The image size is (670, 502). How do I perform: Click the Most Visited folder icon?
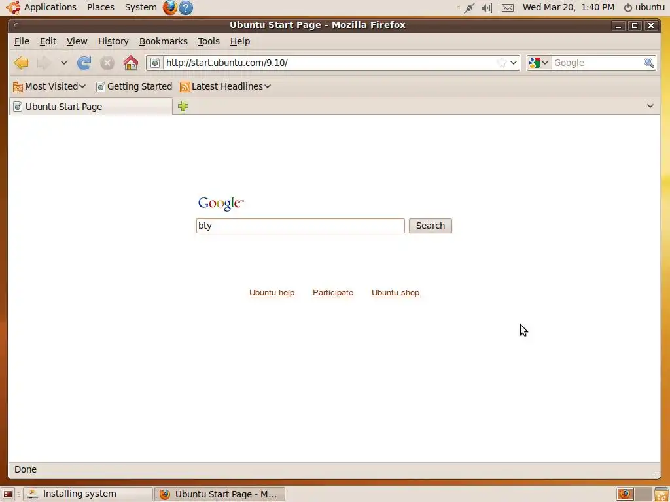(x=18, y=87)
